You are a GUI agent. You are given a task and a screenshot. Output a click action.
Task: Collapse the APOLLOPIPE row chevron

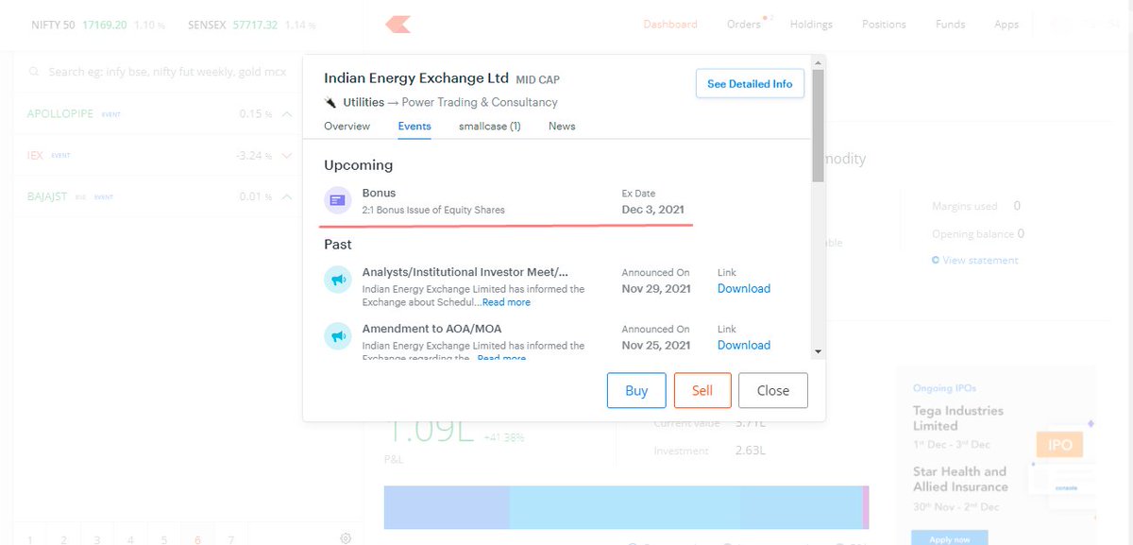click(x=287, y=113)
